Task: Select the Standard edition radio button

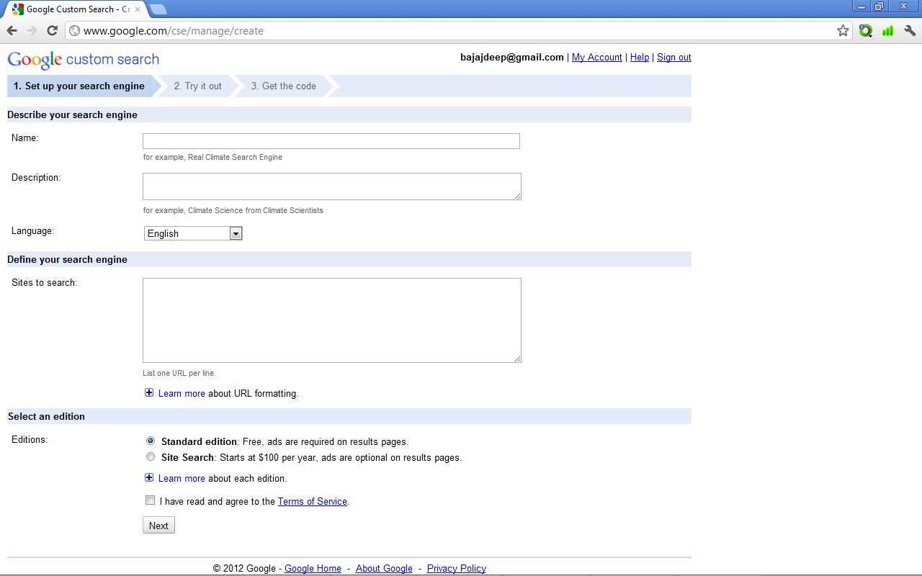Action: pyautogui.click(x=151, y=441)
